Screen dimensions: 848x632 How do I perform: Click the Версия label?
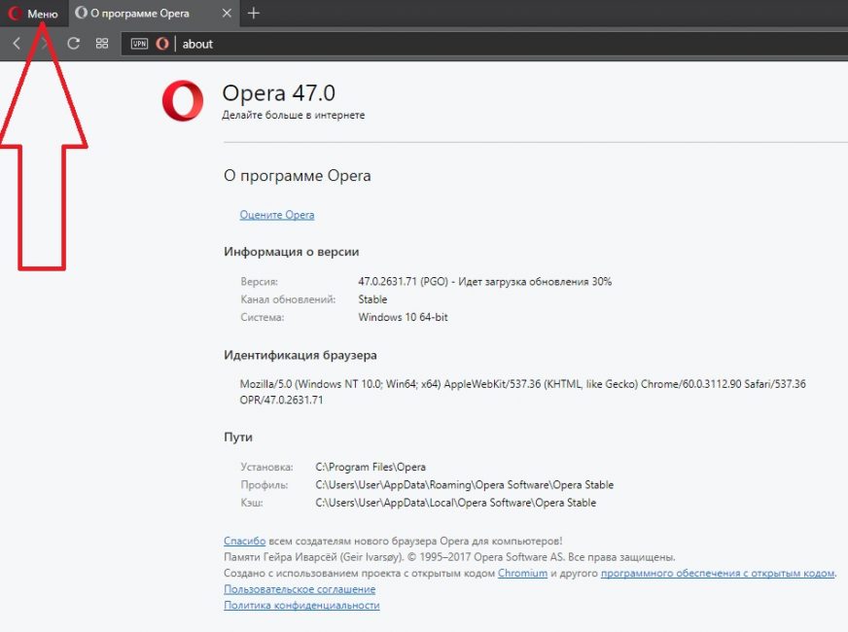[x=259, y=282]
